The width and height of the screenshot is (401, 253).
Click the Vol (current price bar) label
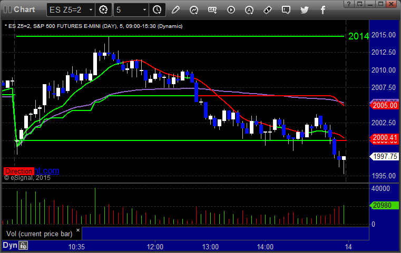tap(40, 234)
